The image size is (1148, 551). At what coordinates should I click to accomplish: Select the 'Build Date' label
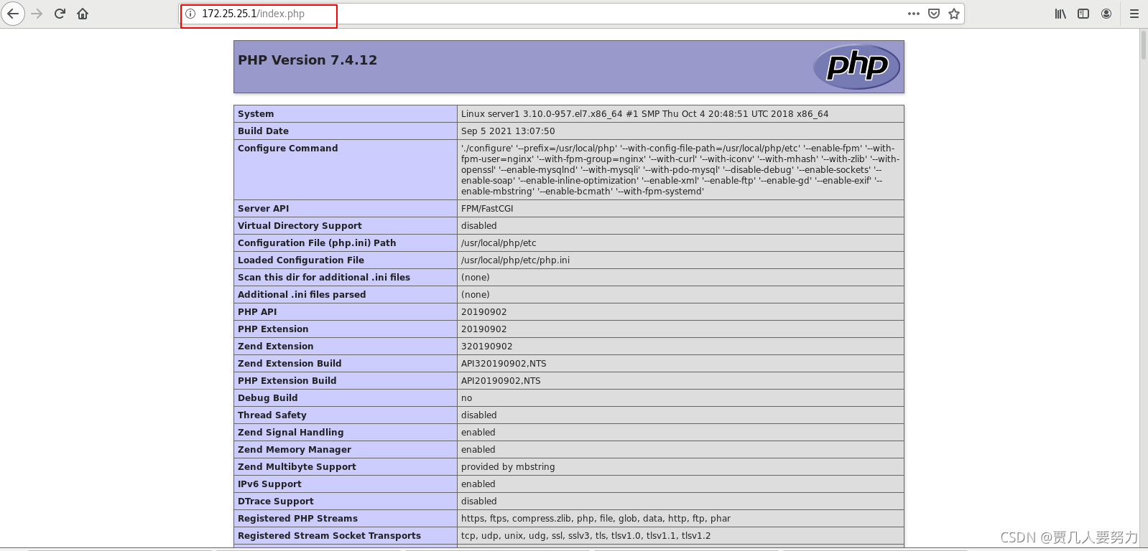(x=263, y=131)
